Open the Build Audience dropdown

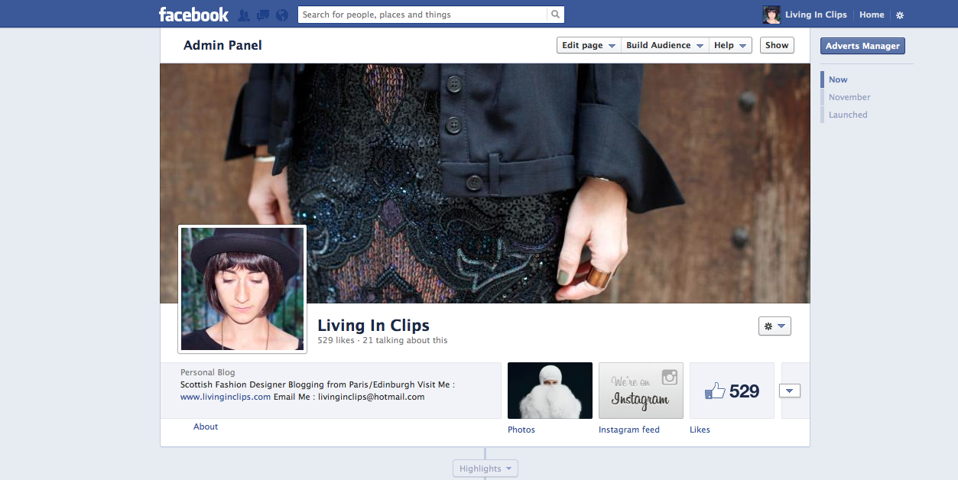[x=664, y=45]
